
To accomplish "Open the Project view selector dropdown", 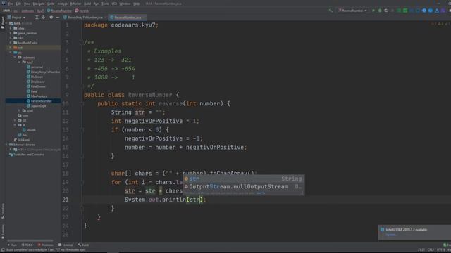I will 16,17.
